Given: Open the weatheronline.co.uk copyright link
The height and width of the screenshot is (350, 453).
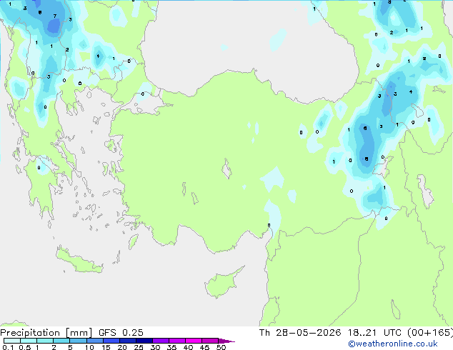Looking at the screenshot, I should 393,344.
